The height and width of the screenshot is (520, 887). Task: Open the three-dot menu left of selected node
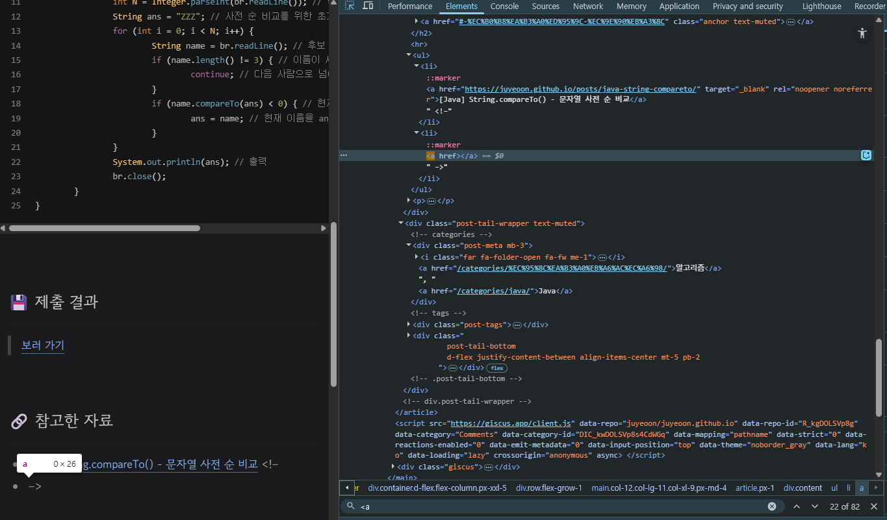pos(344,155)
